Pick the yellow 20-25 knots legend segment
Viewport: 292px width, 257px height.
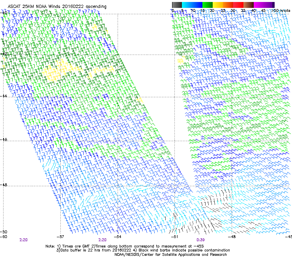[218, 5]
